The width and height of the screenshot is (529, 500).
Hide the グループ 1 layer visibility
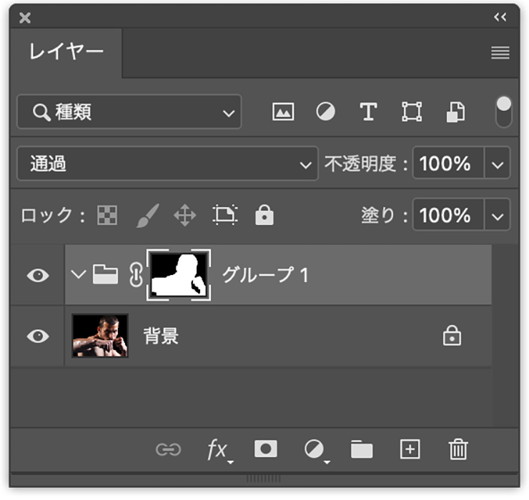37,275
